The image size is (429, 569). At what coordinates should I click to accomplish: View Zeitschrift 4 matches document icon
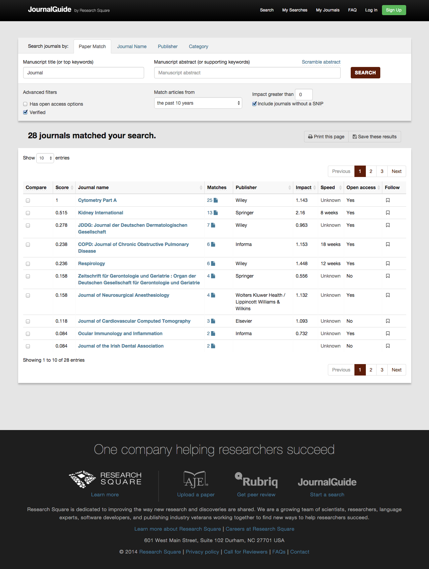(x=213, y=276)
